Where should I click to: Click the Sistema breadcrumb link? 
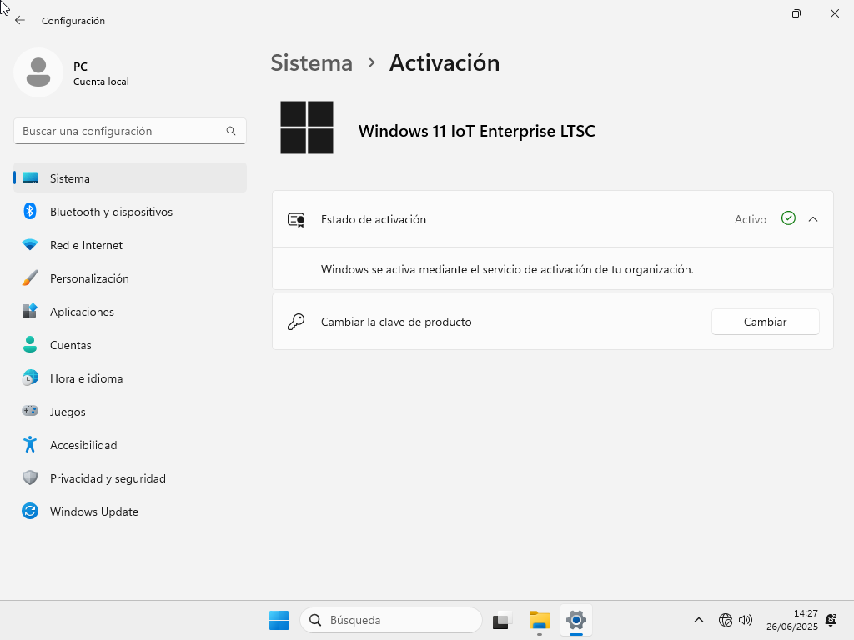(x=312, y=63)
